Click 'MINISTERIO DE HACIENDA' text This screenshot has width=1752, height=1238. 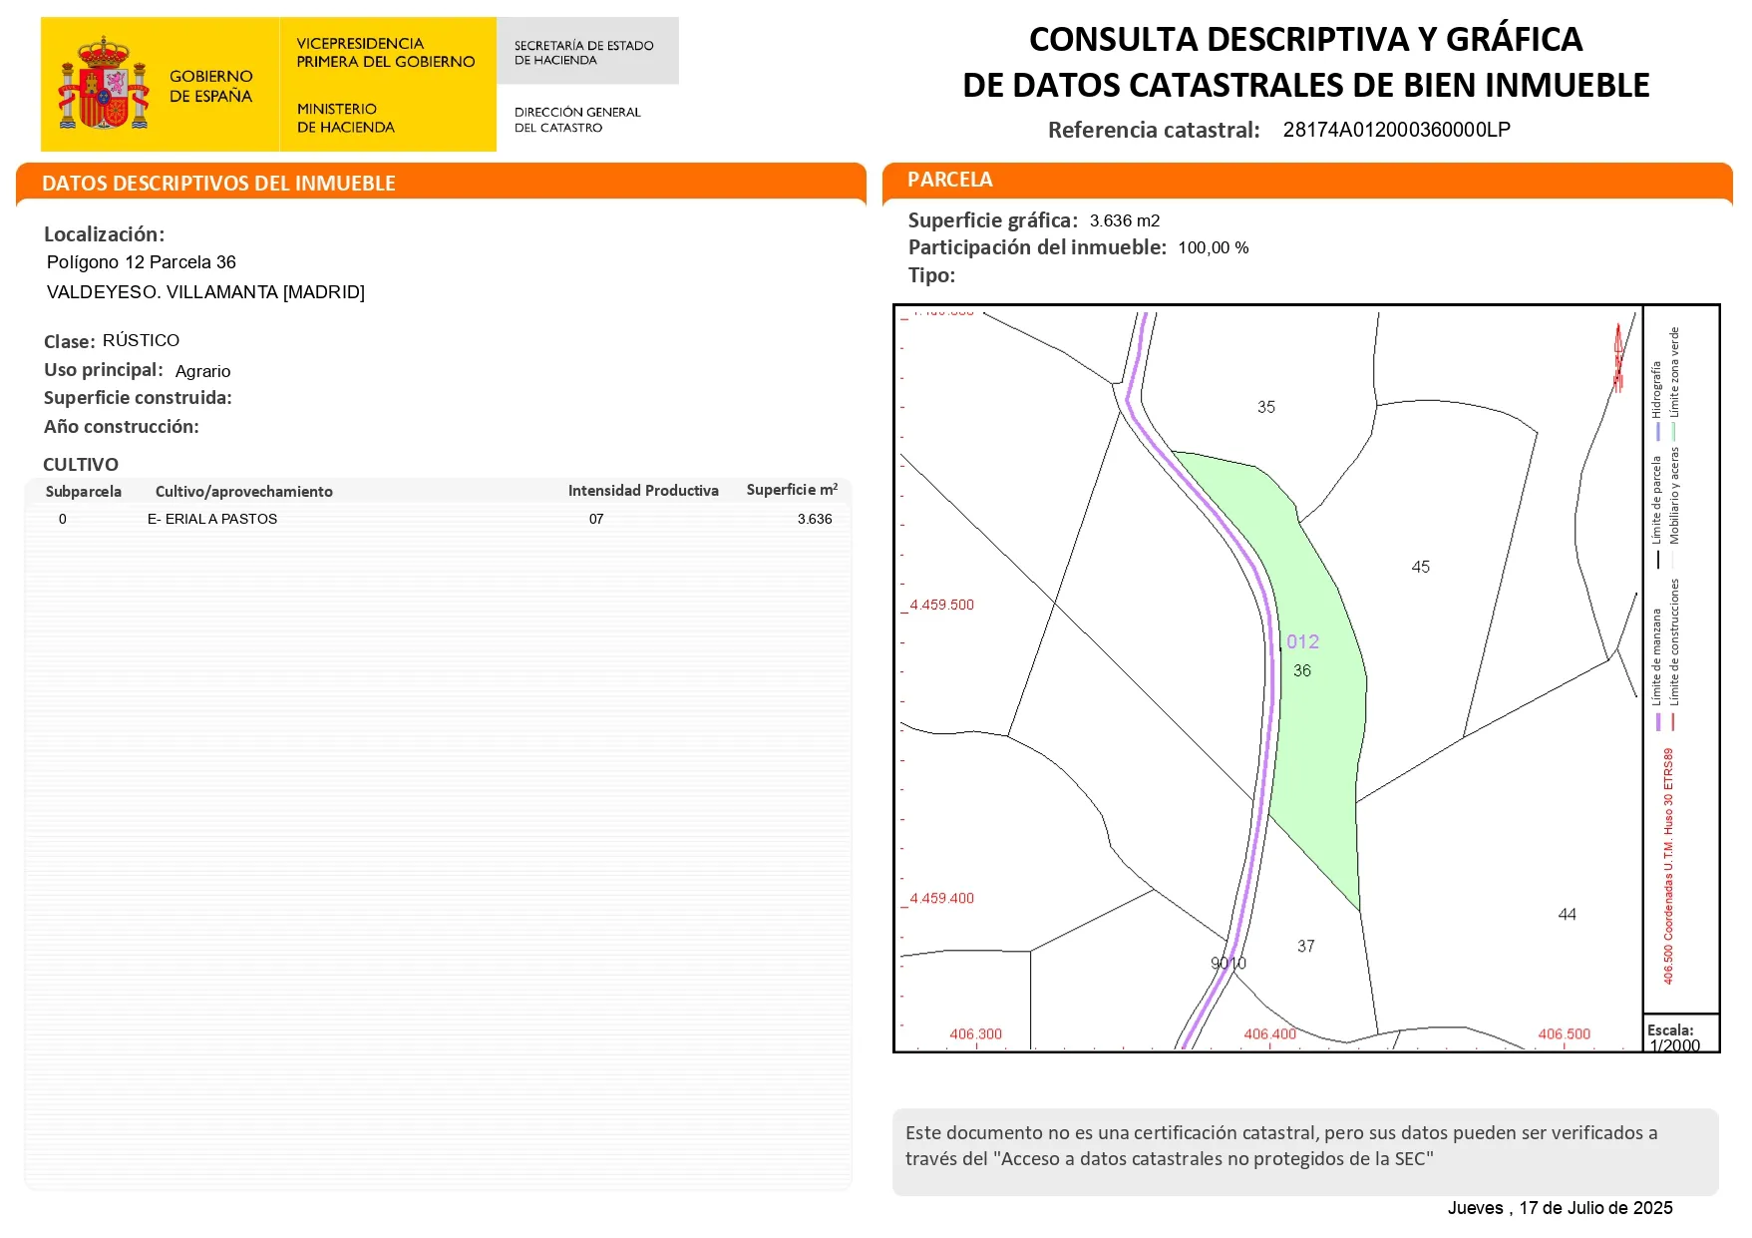345,118
